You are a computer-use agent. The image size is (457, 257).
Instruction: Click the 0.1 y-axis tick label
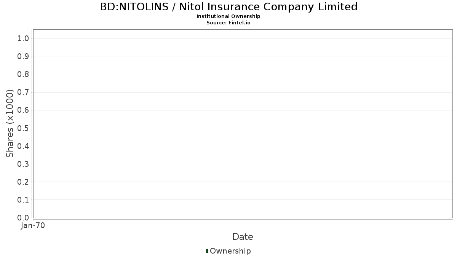tap(23, 200)
